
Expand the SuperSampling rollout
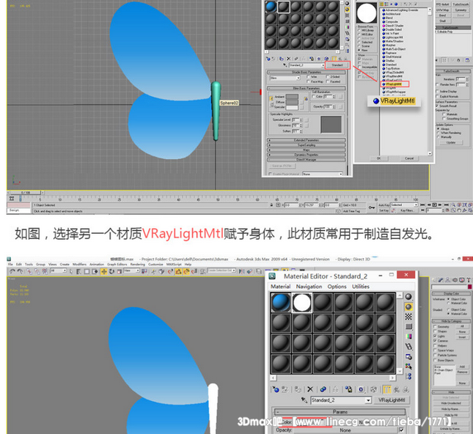[x=307, y=145]
